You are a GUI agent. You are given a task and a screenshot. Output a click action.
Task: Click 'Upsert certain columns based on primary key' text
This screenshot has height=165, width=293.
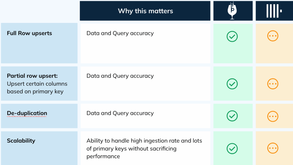click(x=37, y=88)
